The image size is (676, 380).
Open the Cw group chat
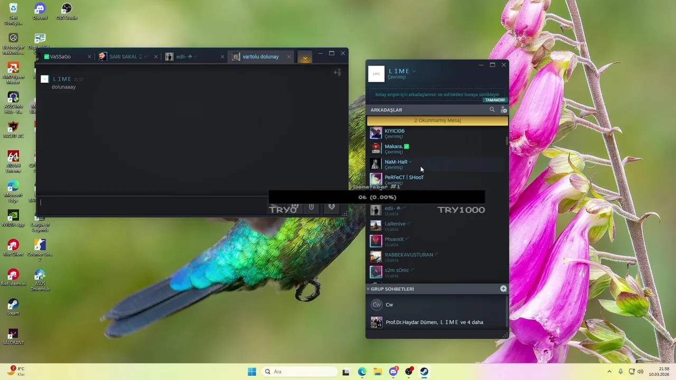point(436,305)
